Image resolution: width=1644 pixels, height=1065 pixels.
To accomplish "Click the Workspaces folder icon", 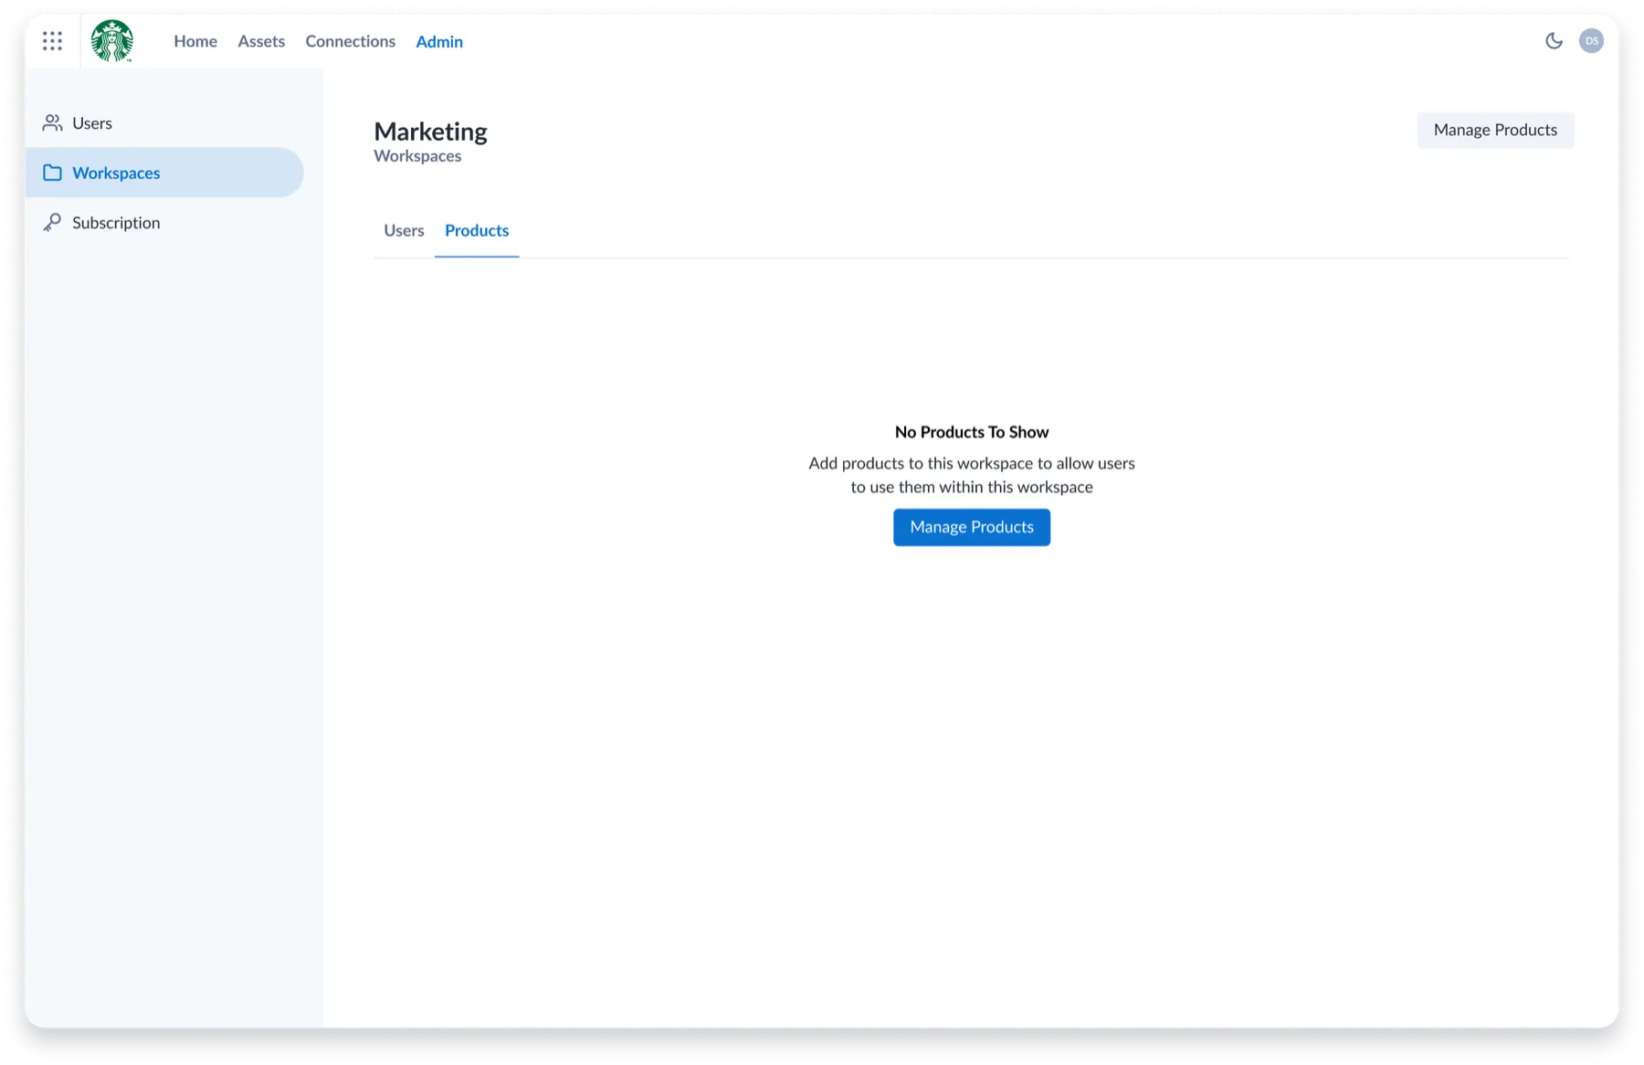I will [x=52, y=173].
